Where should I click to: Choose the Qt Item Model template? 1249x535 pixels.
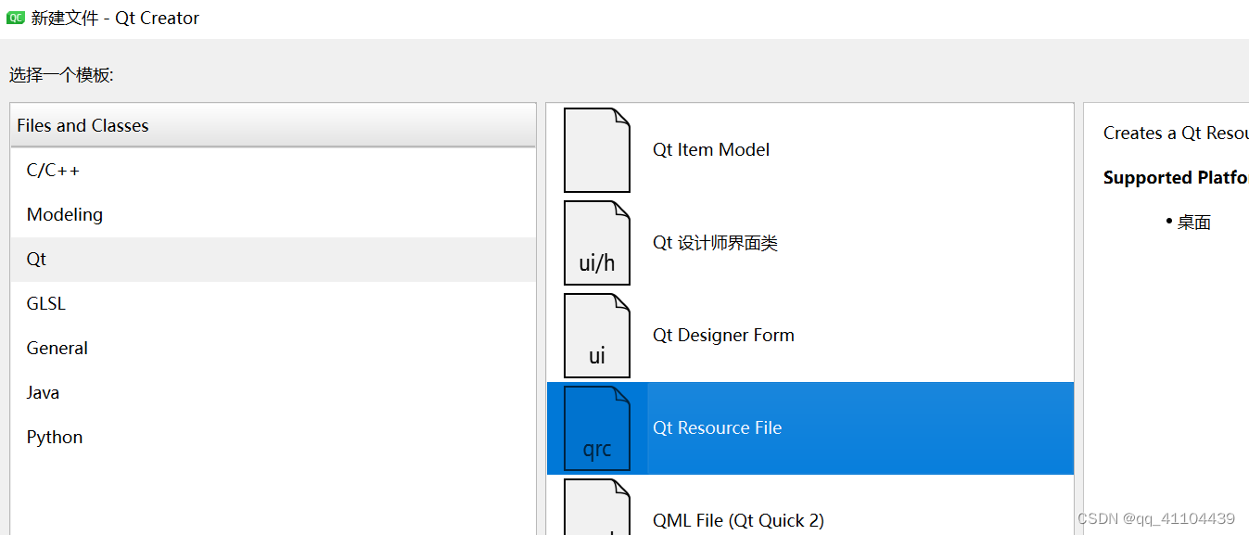point(810,150)
